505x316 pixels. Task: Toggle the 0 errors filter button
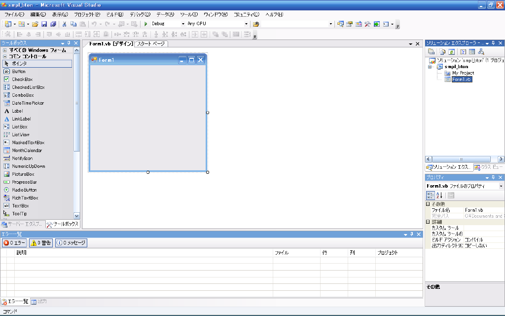[x=14, y=243]
